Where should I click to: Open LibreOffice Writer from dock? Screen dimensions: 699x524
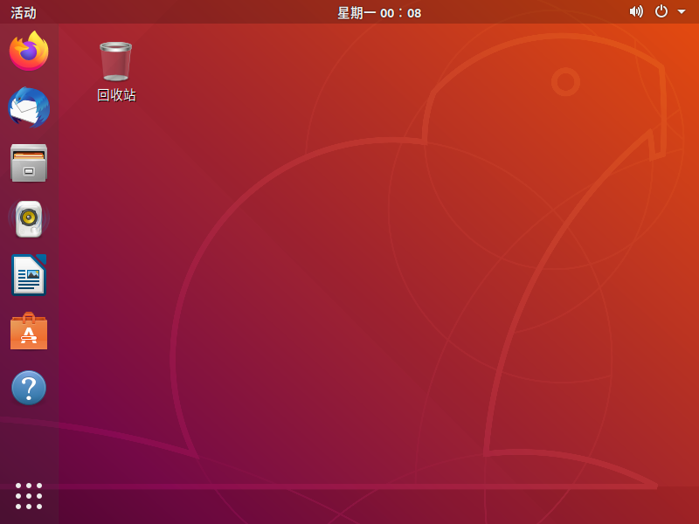pos(29,275)
